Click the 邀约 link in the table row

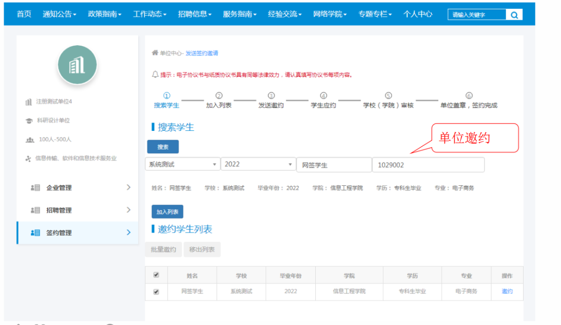(x=507, y=291)
